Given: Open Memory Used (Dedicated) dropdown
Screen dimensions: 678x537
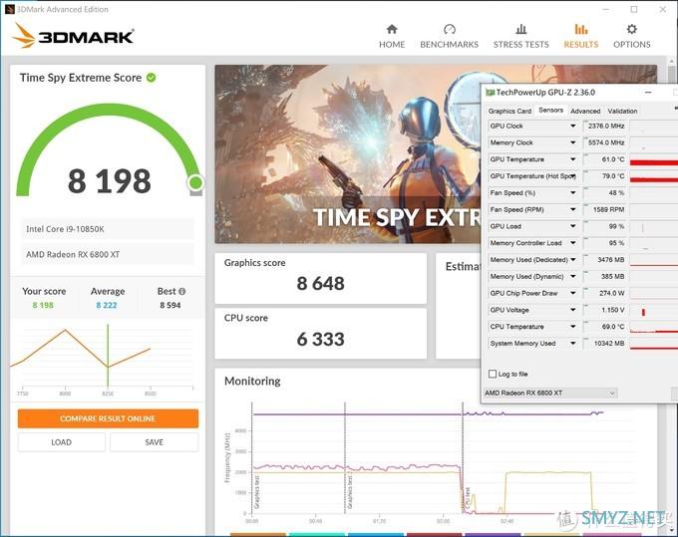Looking at the screenshot, I should click(573, 260).
